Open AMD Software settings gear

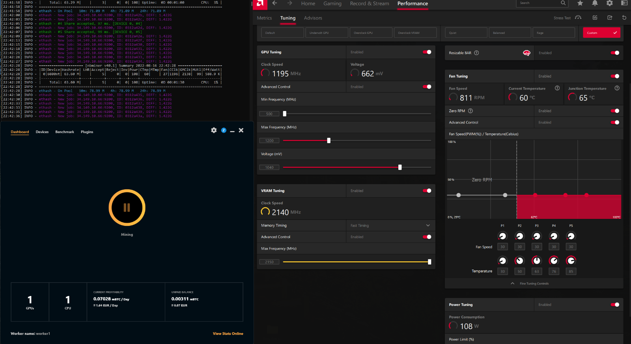coord(610,3)
